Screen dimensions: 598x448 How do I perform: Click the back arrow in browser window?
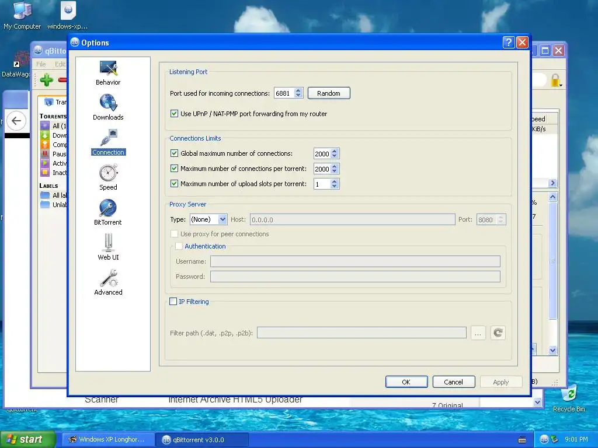coord(16,121)
